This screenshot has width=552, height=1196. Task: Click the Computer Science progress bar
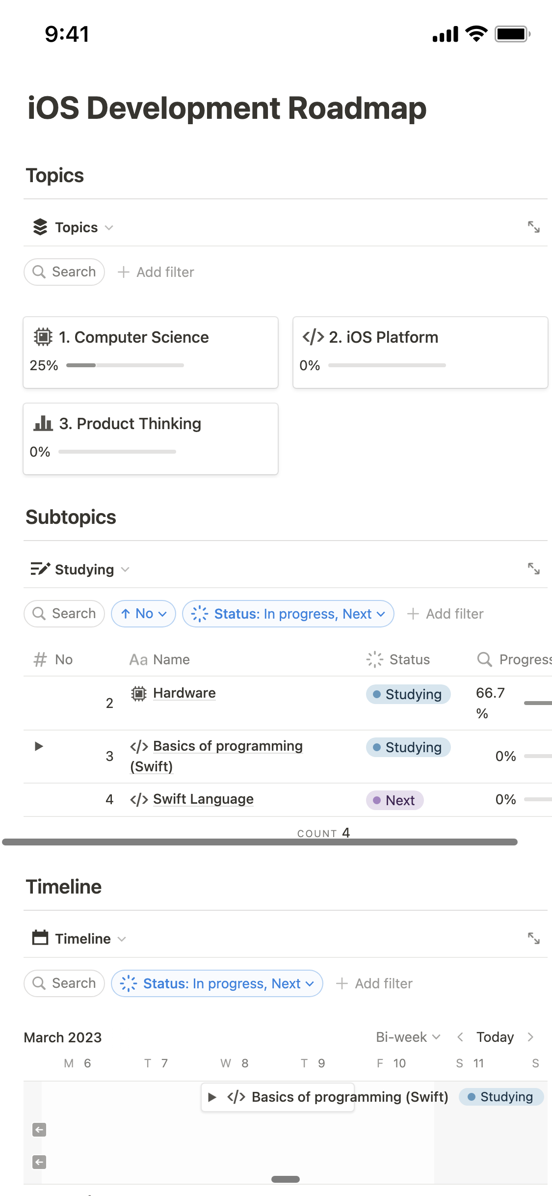point(125,365)
